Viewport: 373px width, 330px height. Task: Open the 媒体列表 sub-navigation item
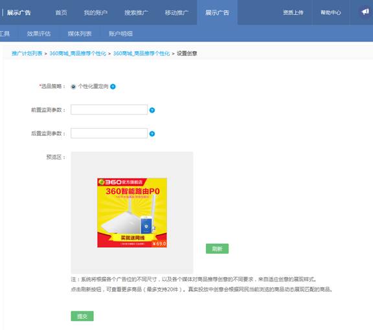(80, 34)
